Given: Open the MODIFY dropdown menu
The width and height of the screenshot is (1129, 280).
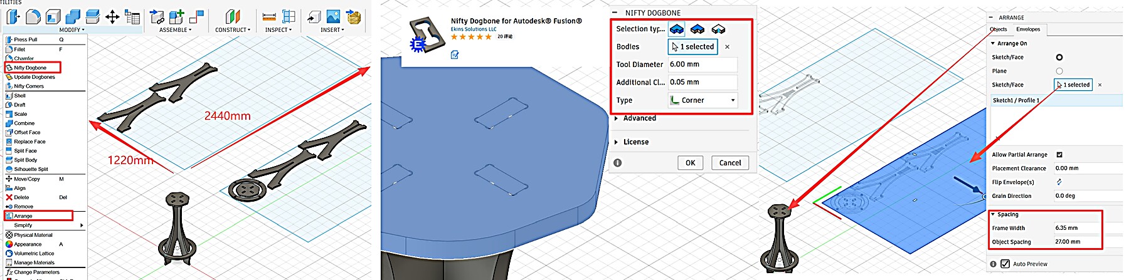Looking at the screenshot, I should pyautogui.click(x=72, y=29).
